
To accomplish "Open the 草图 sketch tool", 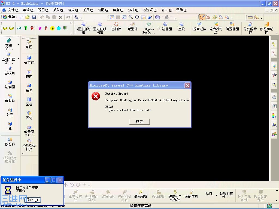I will click(29, 45).
